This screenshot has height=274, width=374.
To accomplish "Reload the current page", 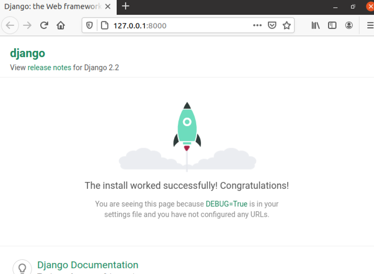I will pyautogui.click(x=44, y=25).
